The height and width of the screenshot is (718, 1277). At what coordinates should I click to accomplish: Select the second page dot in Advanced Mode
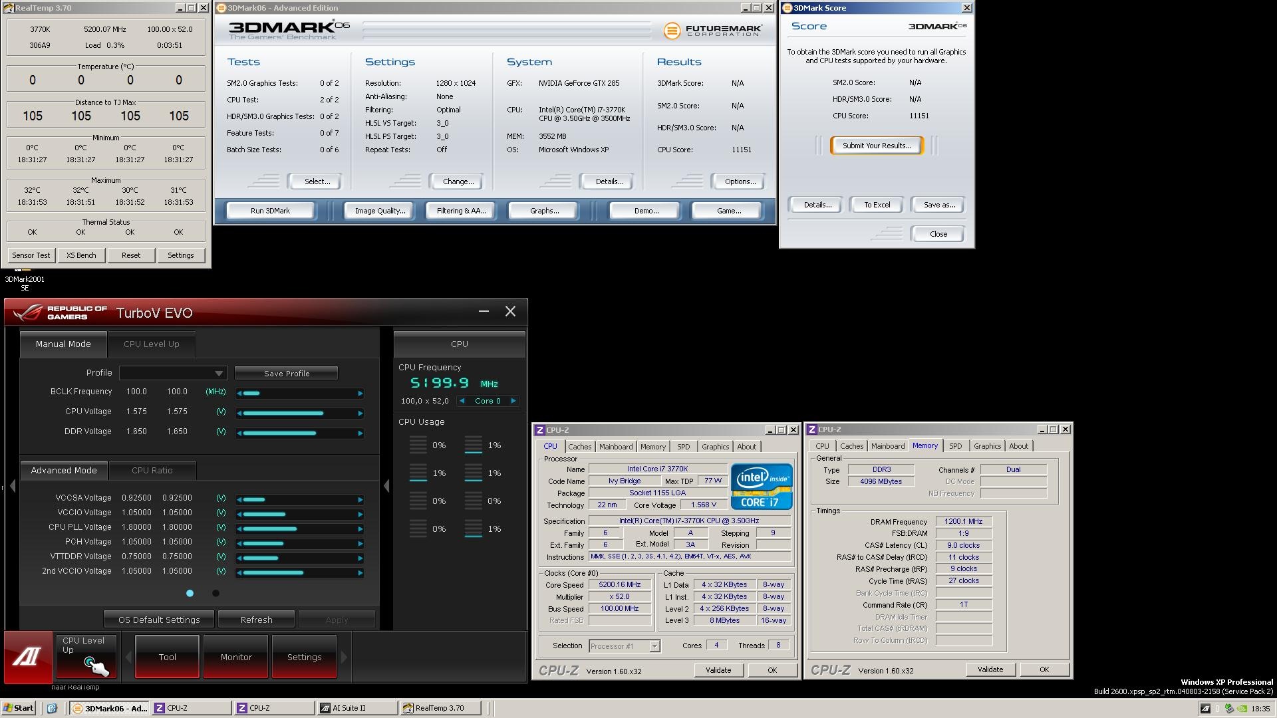click(215, 593)
